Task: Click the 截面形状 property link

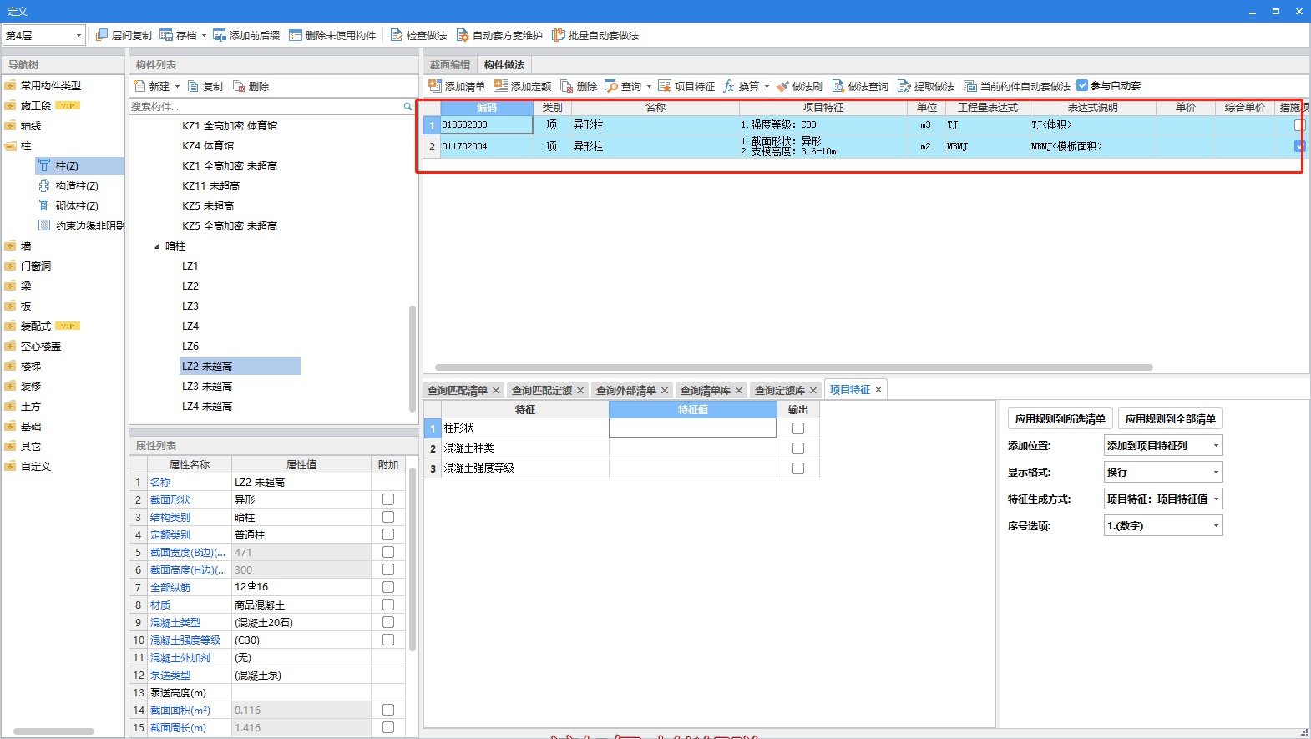Action: (170, 500)
